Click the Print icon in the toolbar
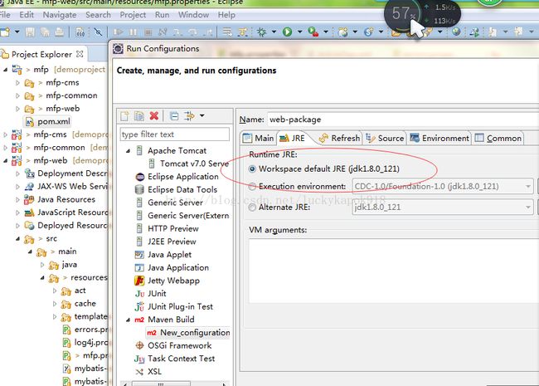This screenshot has height=386, width=539. click(x=60, y=32)
